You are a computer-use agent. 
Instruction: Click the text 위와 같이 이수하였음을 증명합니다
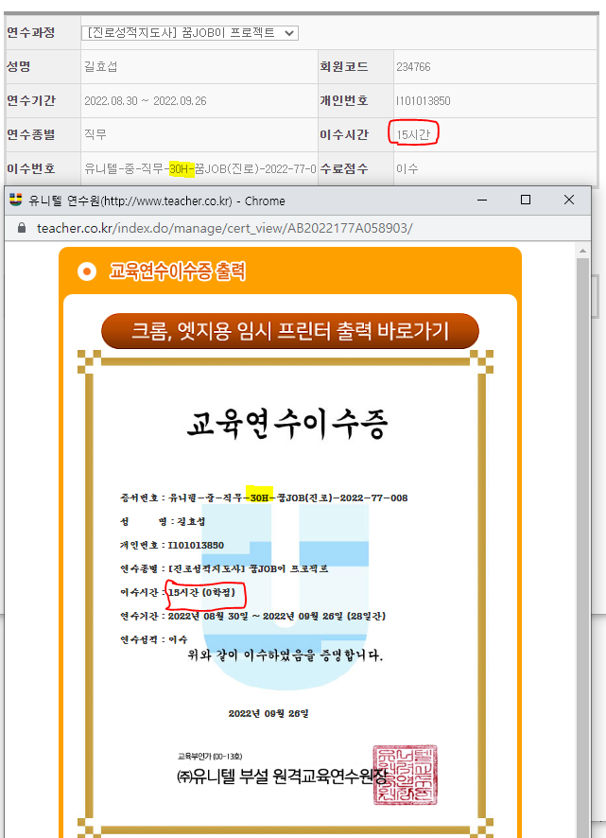point(286,655)
